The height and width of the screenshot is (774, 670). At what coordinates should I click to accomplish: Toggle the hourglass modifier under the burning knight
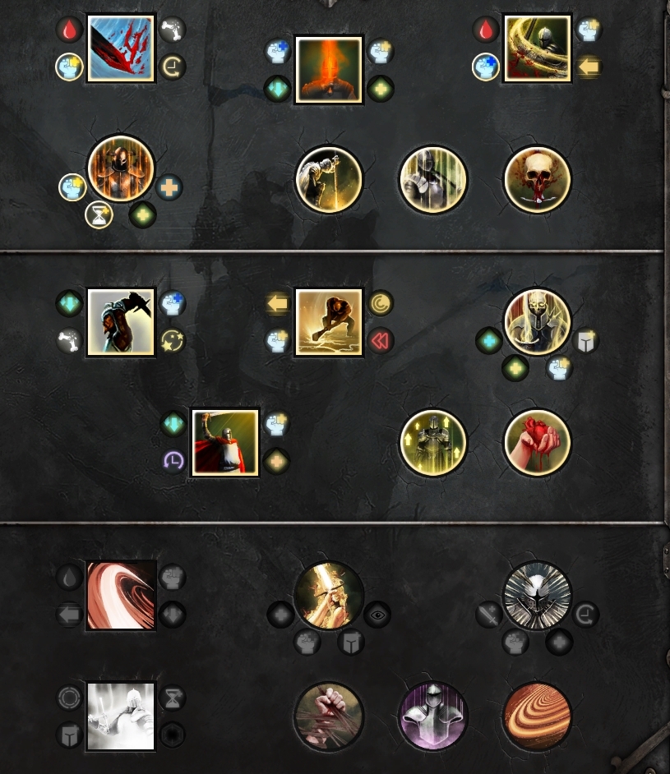pos(99,215)
